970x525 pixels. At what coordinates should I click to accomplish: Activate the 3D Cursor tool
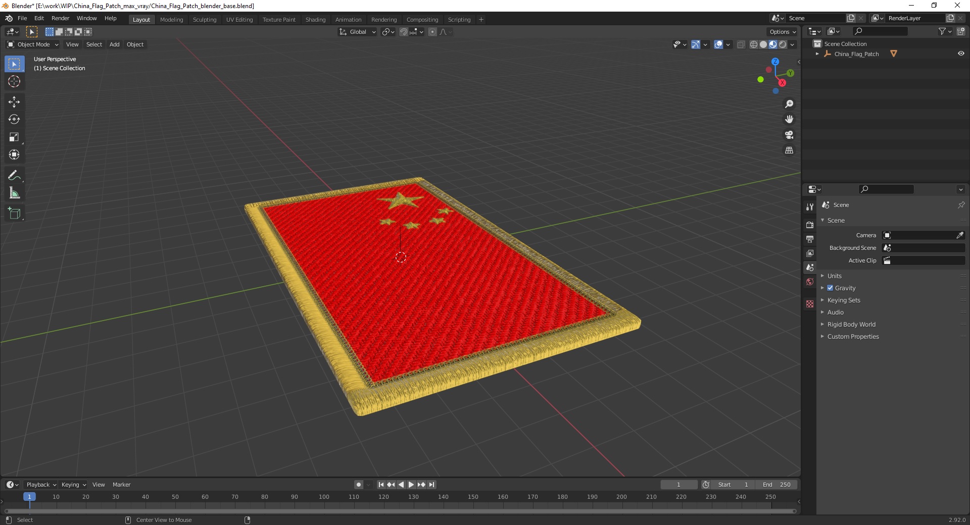coord(14,82)
